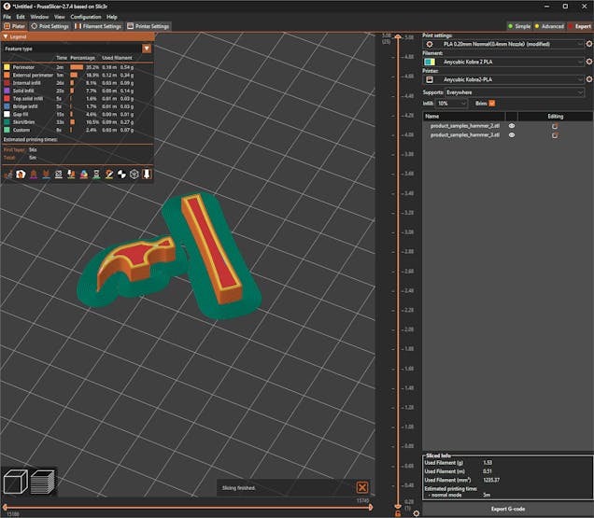
Task: Switch to Filament Settings tab
Action: pyautogui.click(x=98, y=26)
